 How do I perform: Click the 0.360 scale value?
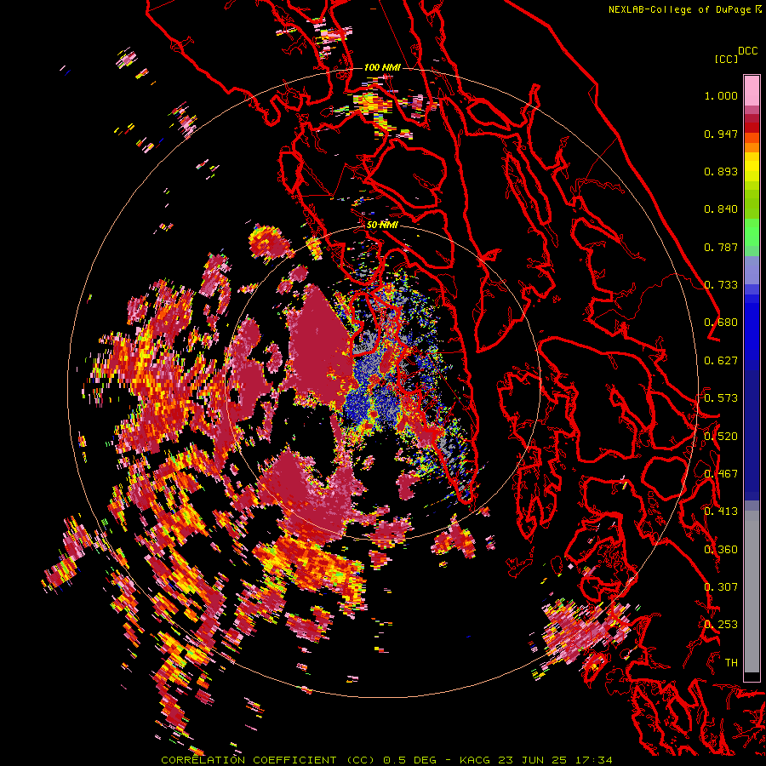tap(721, 550)
